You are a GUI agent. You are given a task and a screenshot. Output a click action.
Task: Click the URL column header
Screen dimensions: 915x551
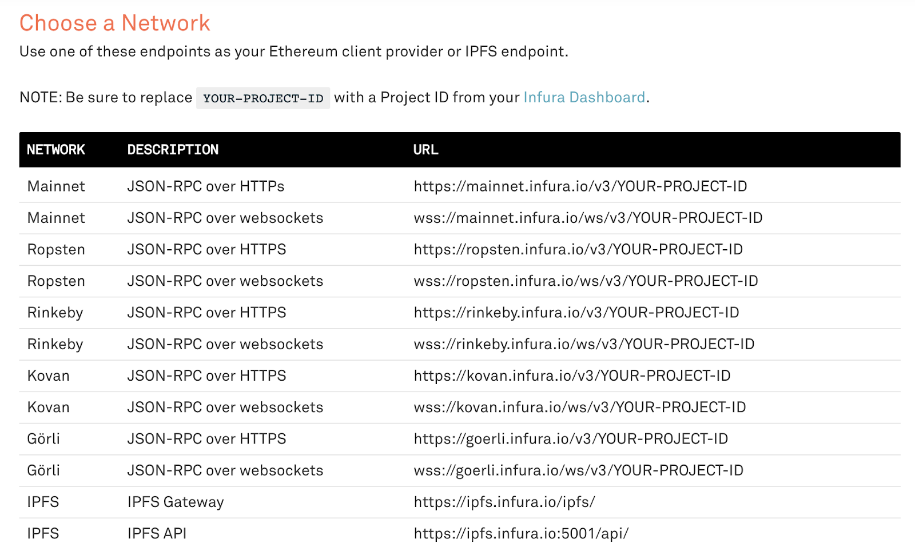pos(425,150)
